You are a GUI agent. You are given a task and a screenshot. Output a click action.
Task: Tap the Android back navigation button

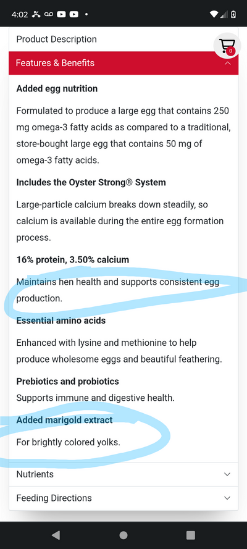click(56, 535)
